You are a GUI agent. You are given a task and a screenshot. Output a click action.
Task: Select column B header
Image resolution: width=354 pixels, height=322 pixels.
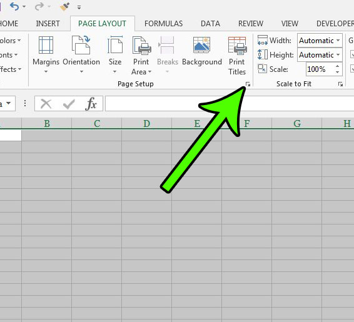(x=47, y=123)
